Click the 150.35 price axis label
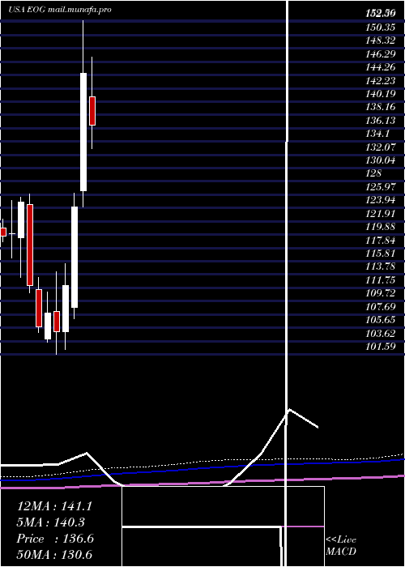 380,28
